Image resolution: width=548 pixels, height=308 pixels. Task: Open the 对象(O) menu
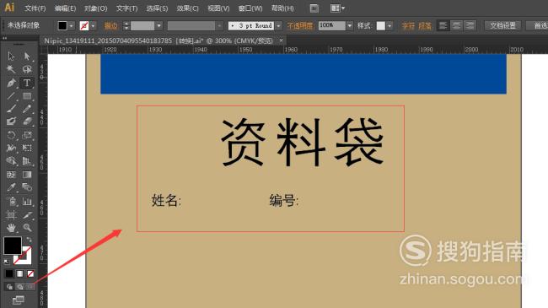[96, 8]
